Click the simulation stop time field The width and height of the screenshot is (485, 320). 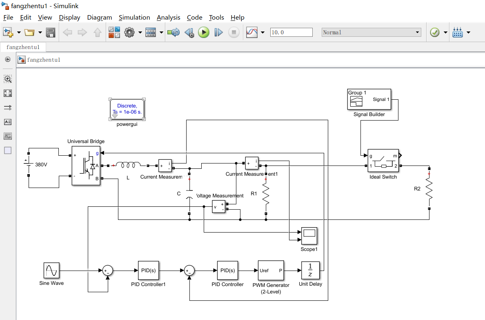click(291, 32)
